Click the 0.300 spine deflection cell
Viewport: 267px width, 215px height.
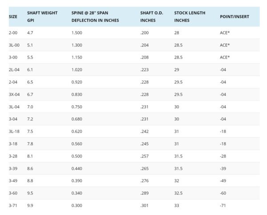[77, 205]
